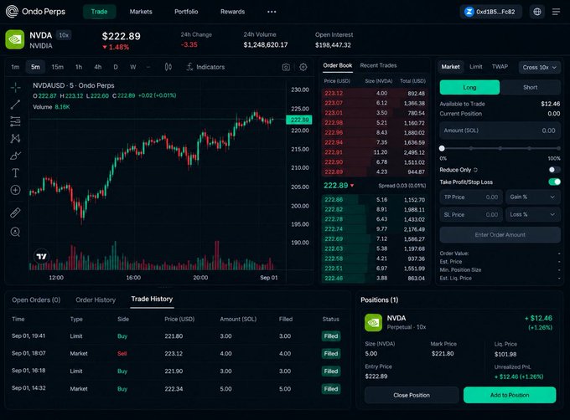The image size is (570, 420).
Task: Open the Portfolio tab
Action: [186, 12]
